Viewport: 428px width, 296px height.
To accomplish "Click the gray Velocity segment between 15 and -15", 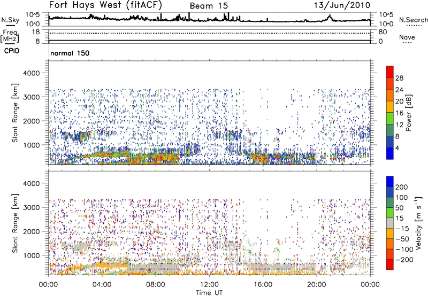I will coord(390,223).
